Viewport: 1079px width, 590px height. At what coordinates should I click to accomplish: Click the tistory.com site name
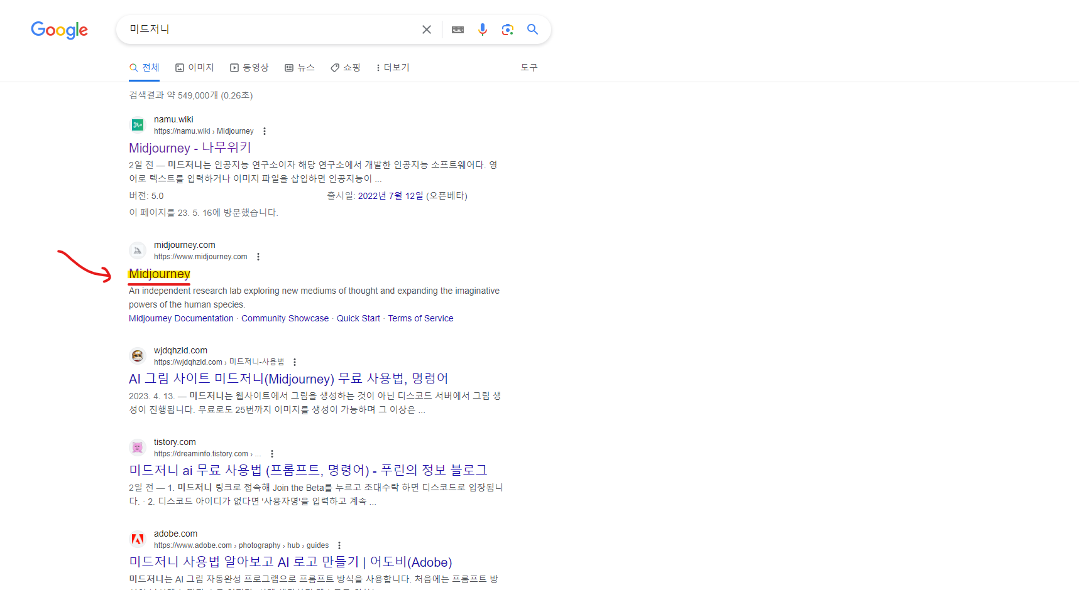(x=175, y=442)
